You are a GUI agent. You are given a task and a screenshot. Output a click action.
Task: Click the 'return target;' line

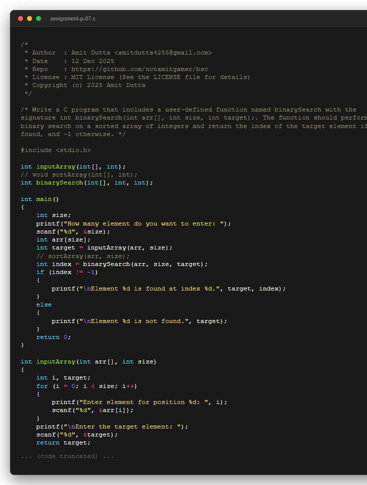click(63, 442)
